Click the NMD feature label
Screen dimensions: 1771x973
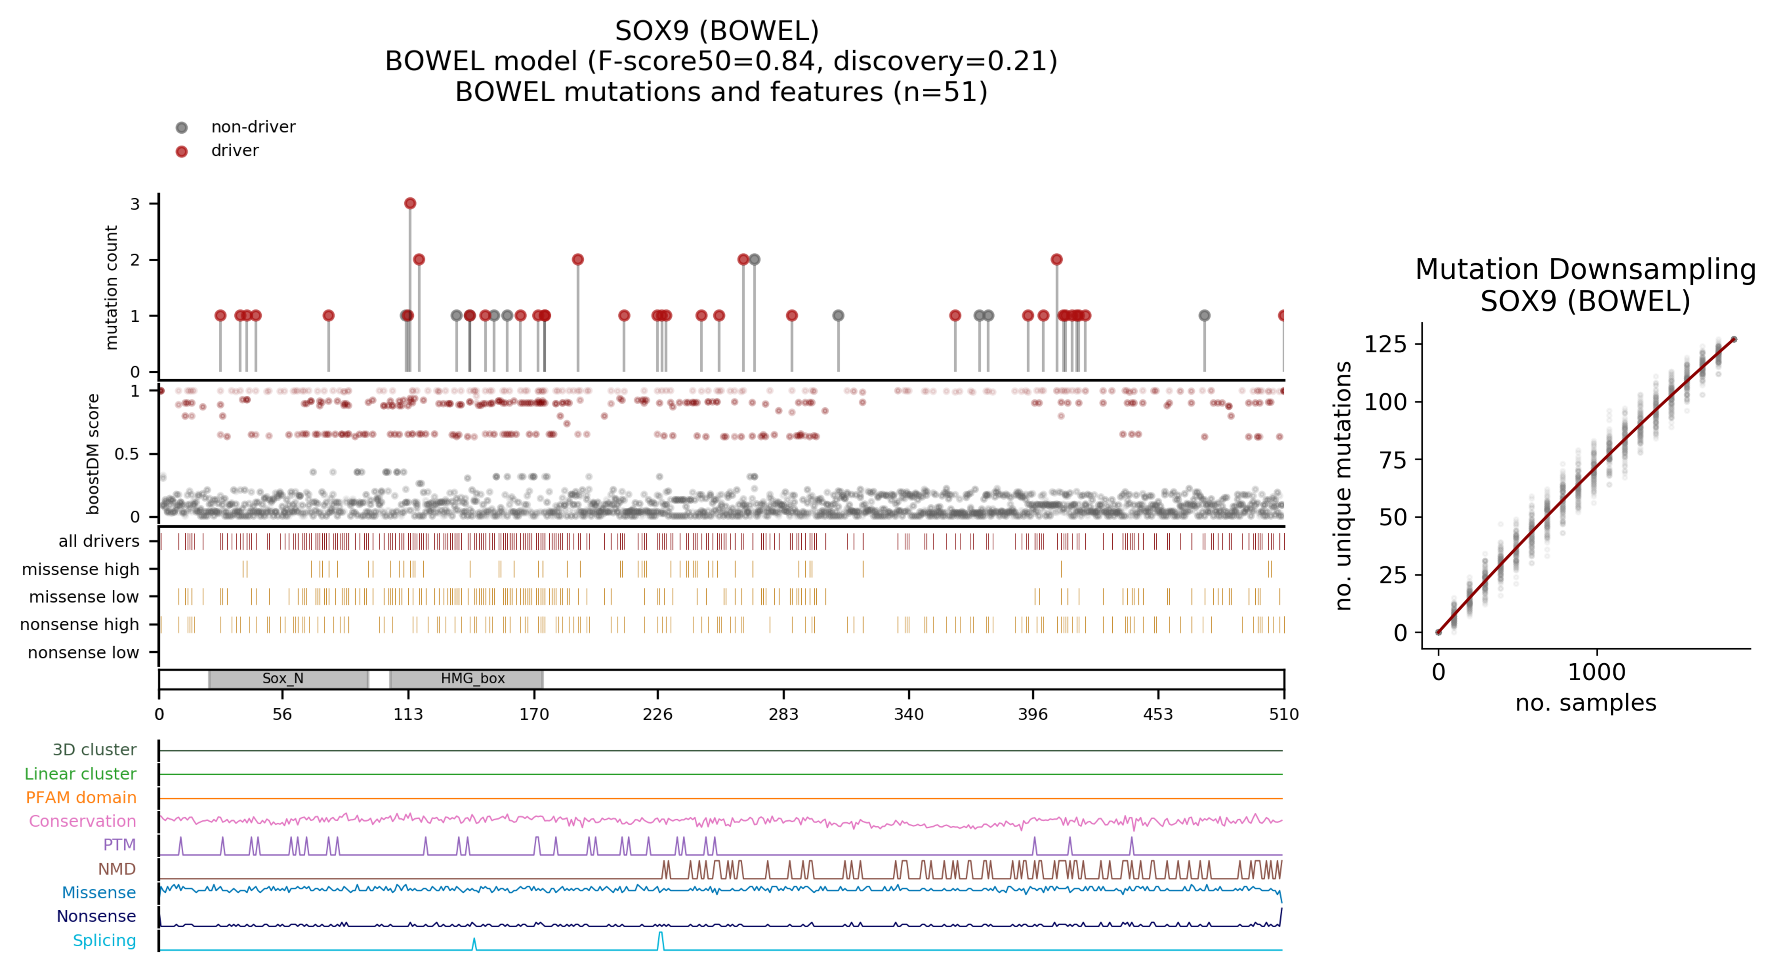point(116,868)
